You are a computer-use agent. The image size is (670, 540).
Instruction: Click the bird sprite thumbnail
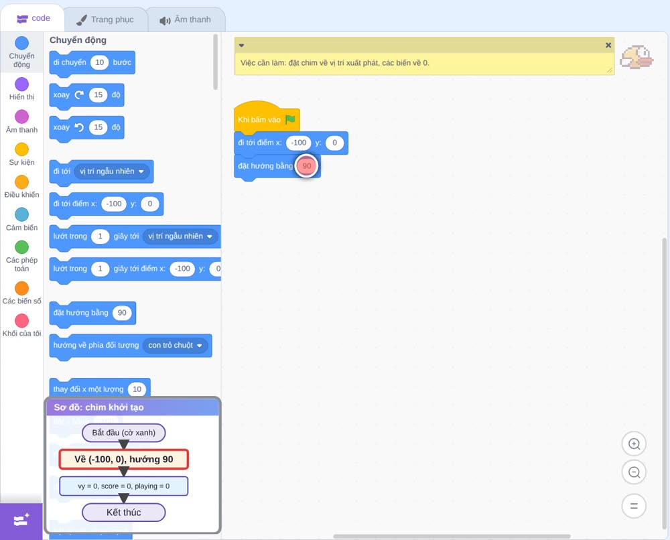tap(636, 58)
